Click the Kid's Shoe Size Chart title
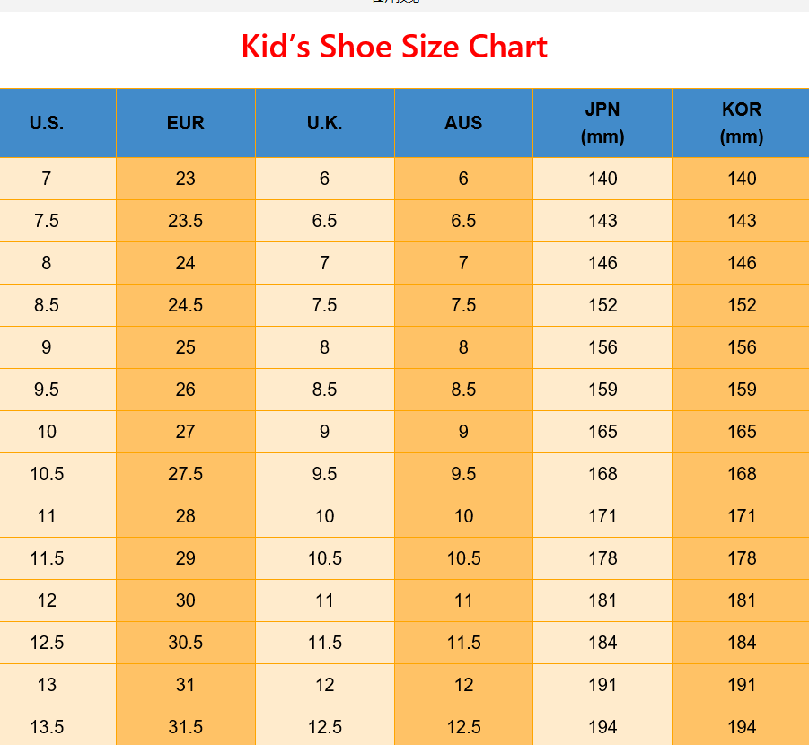Image resolution: width=809 pixels, height=745 pixels. [394, 47]
